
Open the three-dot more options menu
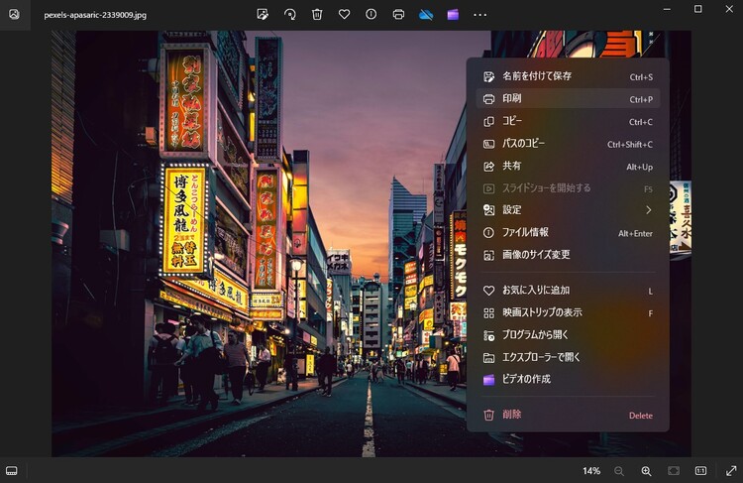(480, 15)
